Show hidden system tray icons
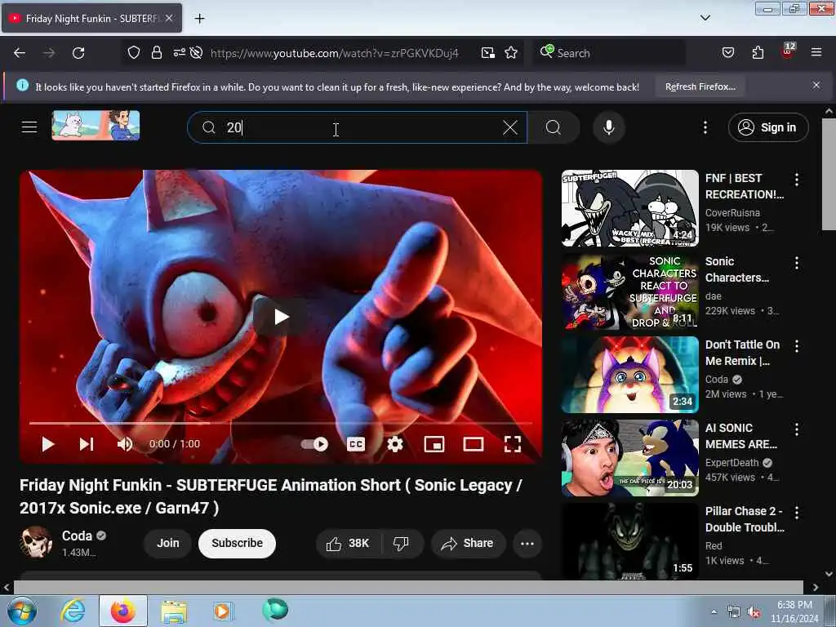Image resolution: width=836 pixels, height=627 pixels. pos(714,611)
